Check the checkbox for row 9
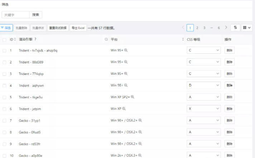255x158 pixels. (4, 144)
